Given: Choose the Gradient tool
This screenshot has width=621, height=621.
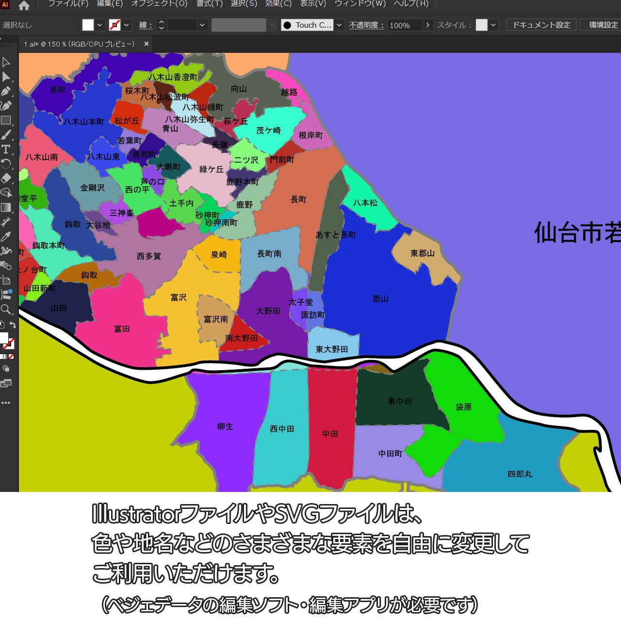Looking at the screenshot, I should (6, 208).
